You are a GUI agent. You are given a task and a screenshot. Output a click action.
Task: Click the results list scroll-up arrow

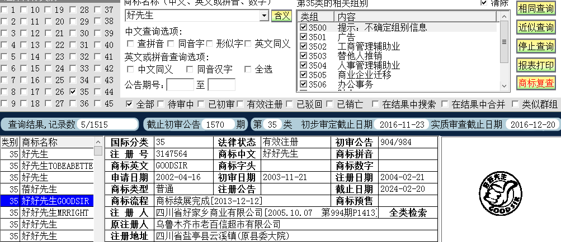(x=98, y=141)
